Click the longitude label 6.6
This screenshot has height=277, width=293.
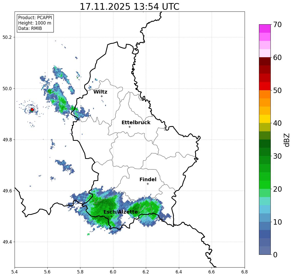coord(212,272)
